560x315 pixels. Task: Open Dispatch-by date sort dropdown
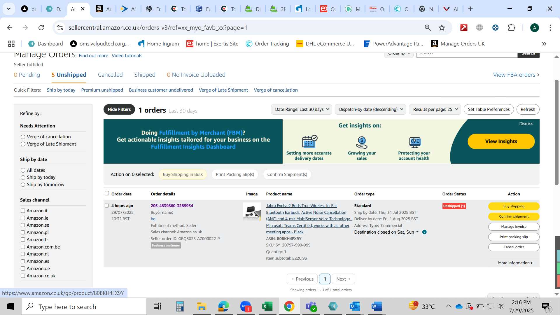pos(370,109)
